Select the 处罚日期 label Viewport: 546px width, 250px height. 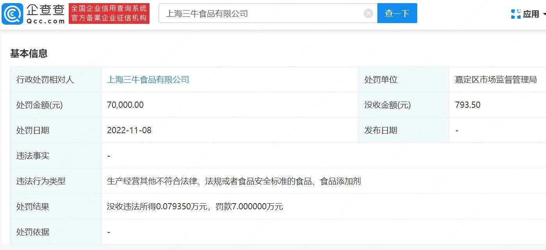(33, 130)
